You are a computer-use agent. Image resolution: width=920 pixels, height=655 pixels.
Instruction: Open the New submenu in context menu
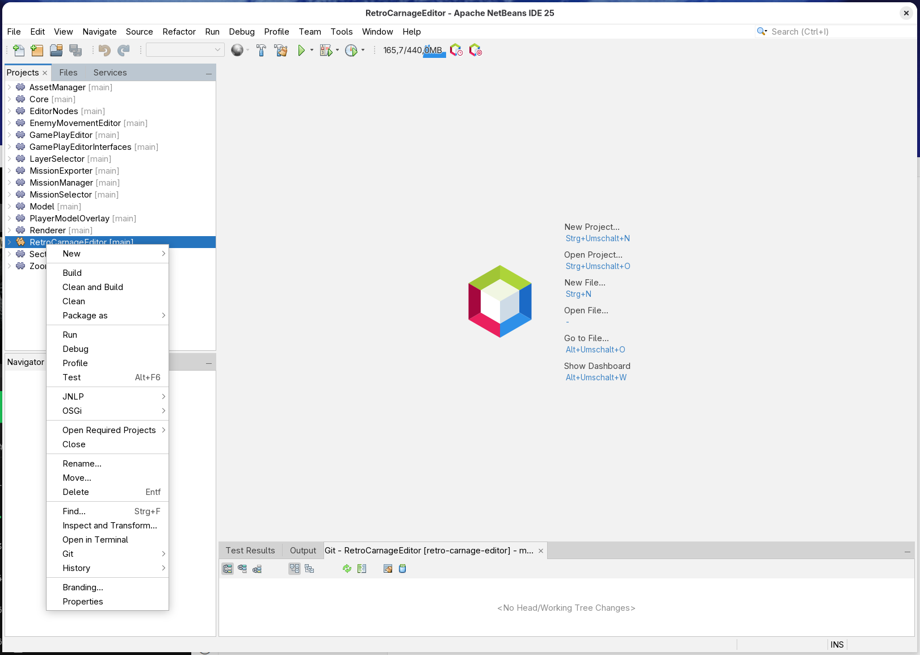(x=107, y=254)
